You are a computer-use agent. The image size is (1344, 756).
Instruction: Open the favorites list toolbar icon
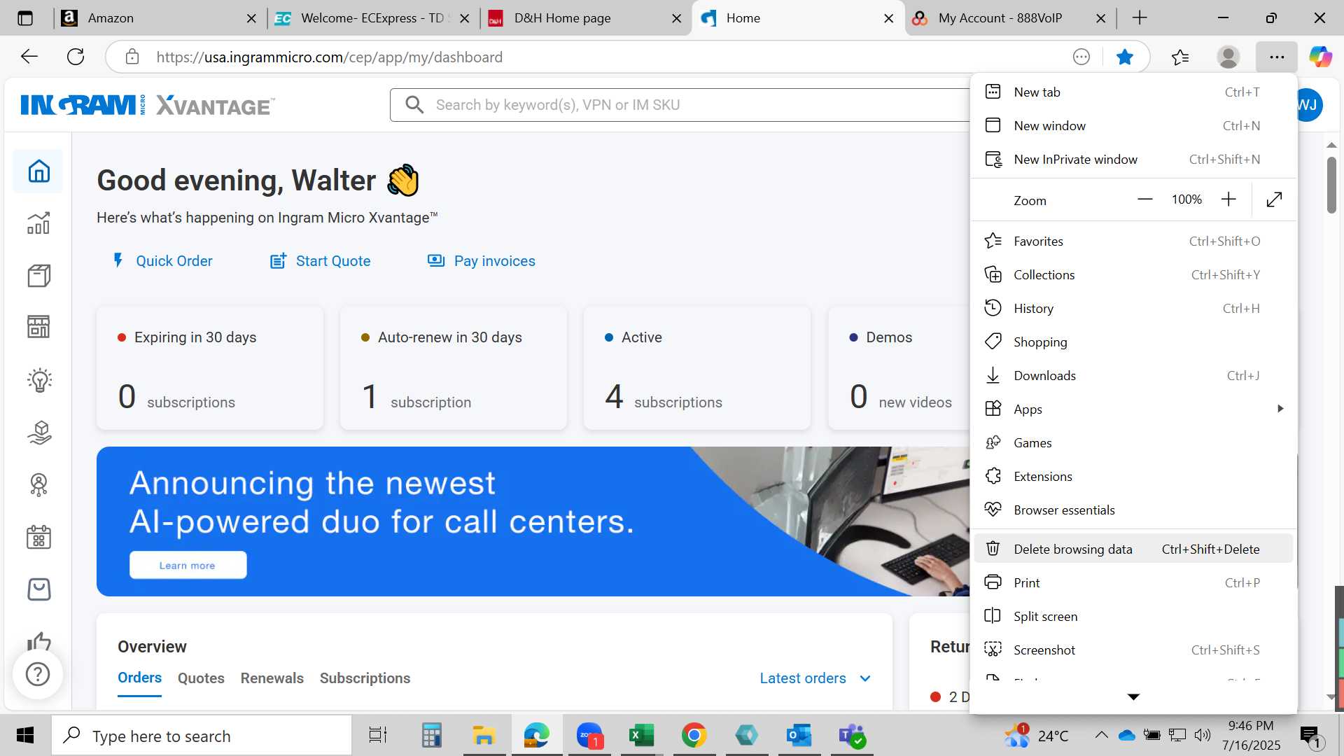pyautogui.click(x=1180, y=57)
